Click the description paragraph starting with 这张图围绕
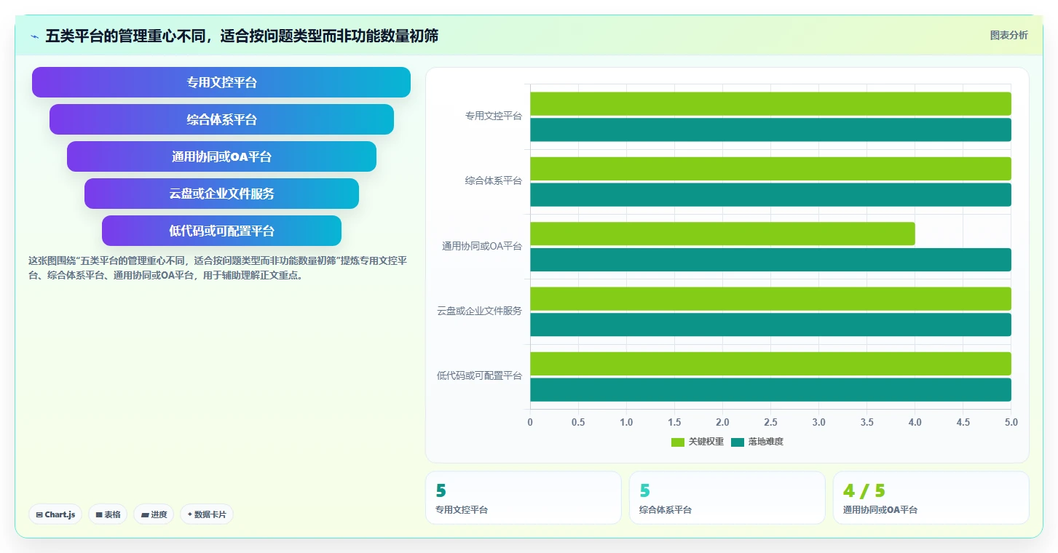This screenshot has width=1058, height=553. click(x=218, y=268)
